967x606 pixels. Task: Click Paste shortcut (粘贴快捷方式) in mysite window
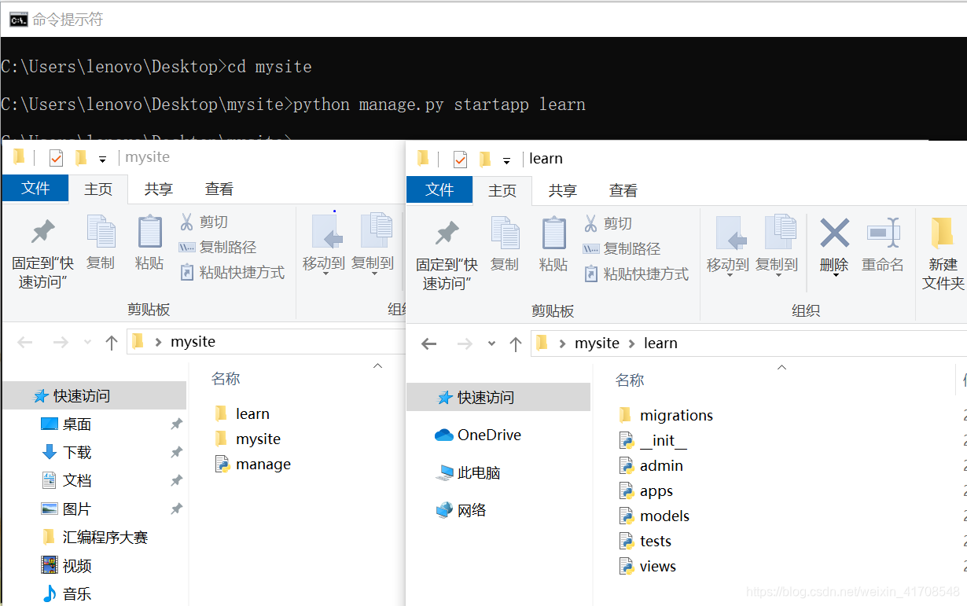click(x=232, y=272)
